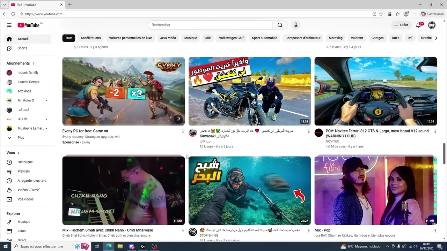Select the Accélérations chip

[x=90, y=38]
